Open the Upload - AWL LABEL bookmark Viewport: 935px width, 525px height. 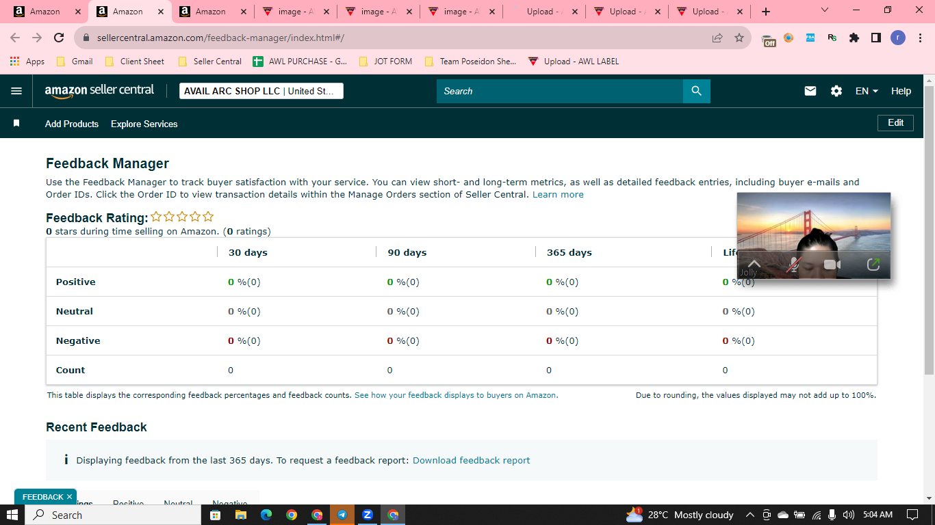coord(574,62)
